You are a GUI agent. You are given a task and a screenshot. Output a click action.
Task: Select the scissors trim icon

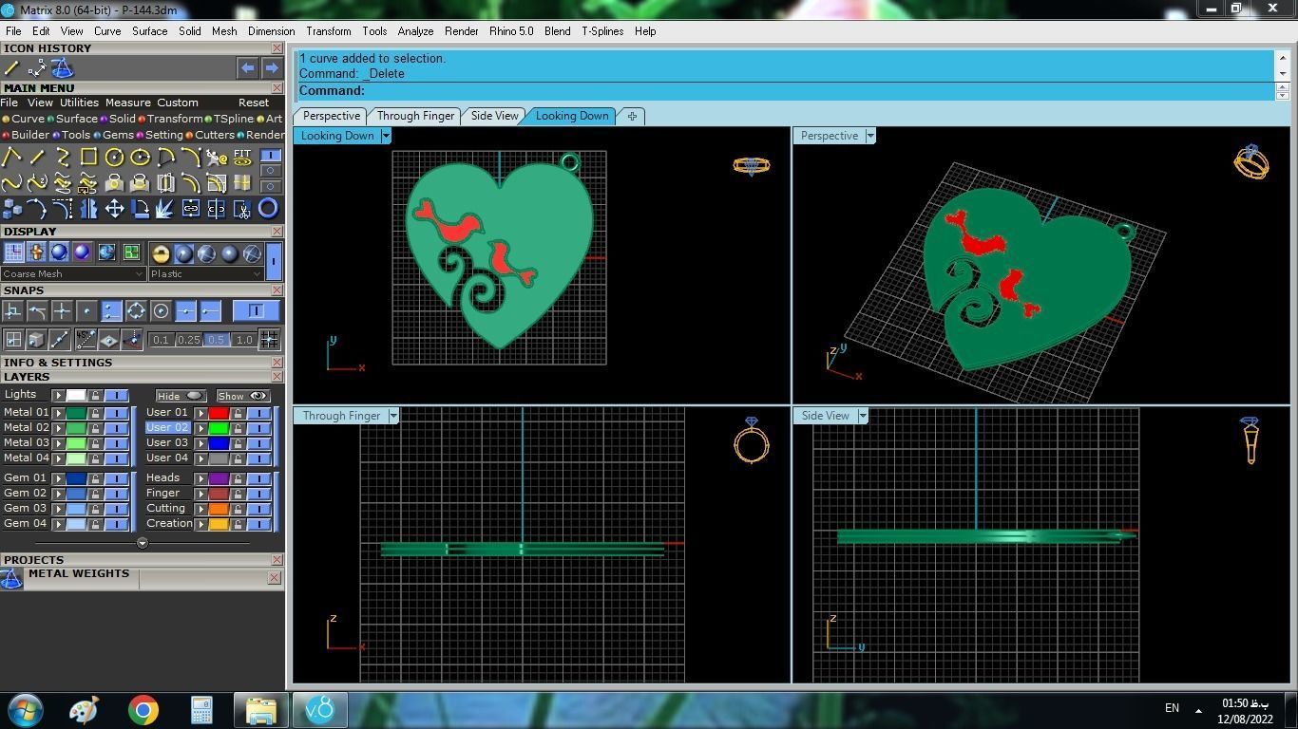coord(242,208)
